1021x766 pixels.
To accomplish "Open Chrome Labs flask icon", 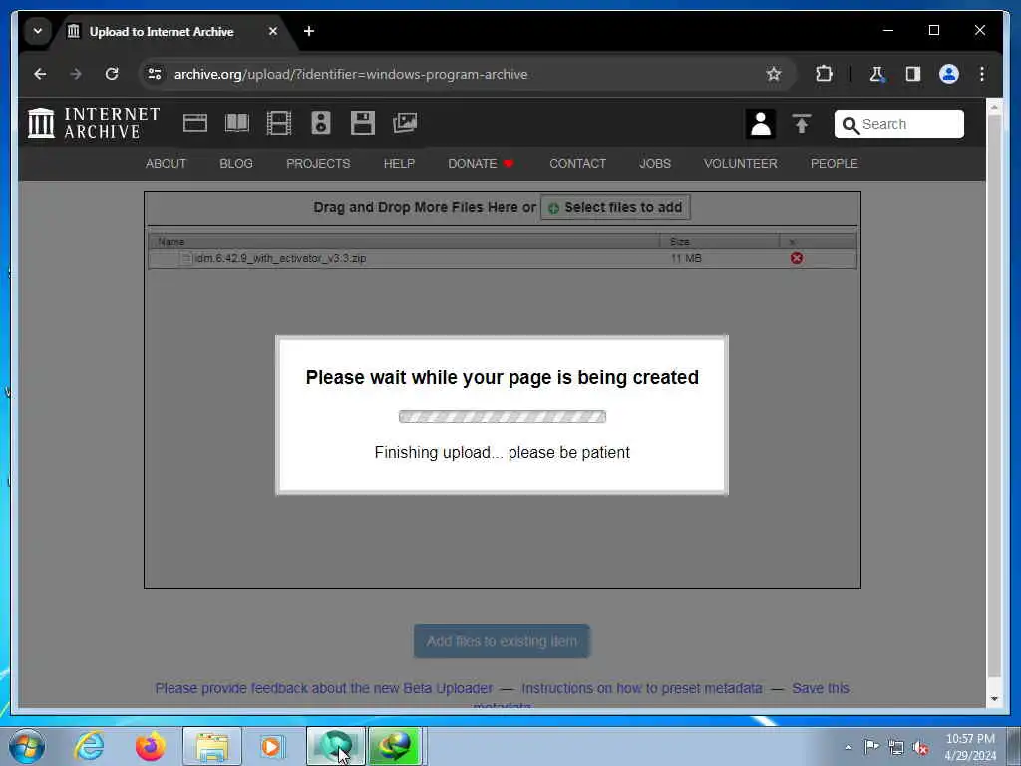I will (x=876, y=74).
